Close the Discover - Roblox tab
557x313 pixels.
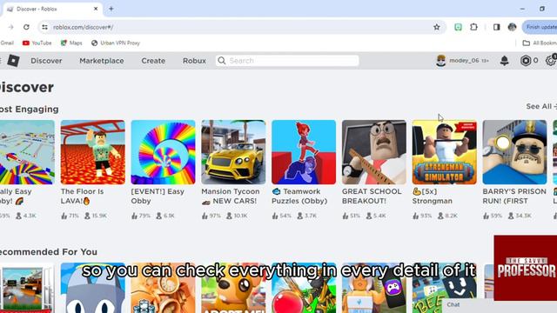point(96,9)
